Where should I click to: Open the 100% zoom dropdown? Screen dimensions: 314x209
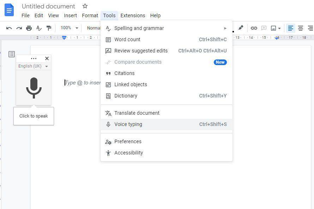[69, 28]
